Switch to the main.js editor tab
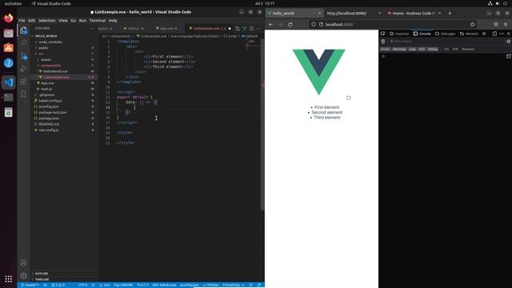This screenshot has width=512, height=288. (x=134, y=29)
